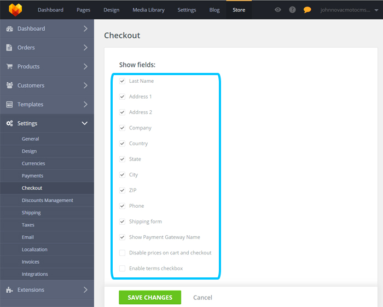Click the johnnovacmotocms account name

[x=345, y=10]
